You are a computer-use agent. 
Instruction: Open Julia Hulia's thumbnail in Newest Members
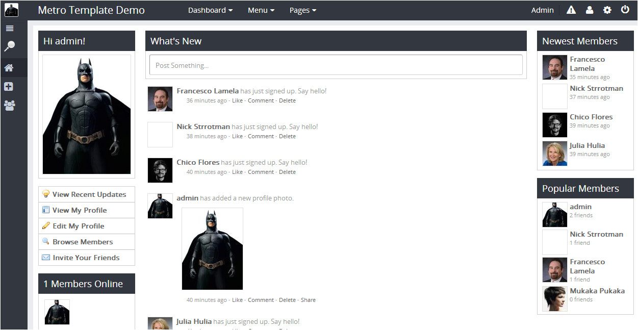point(555,154)
